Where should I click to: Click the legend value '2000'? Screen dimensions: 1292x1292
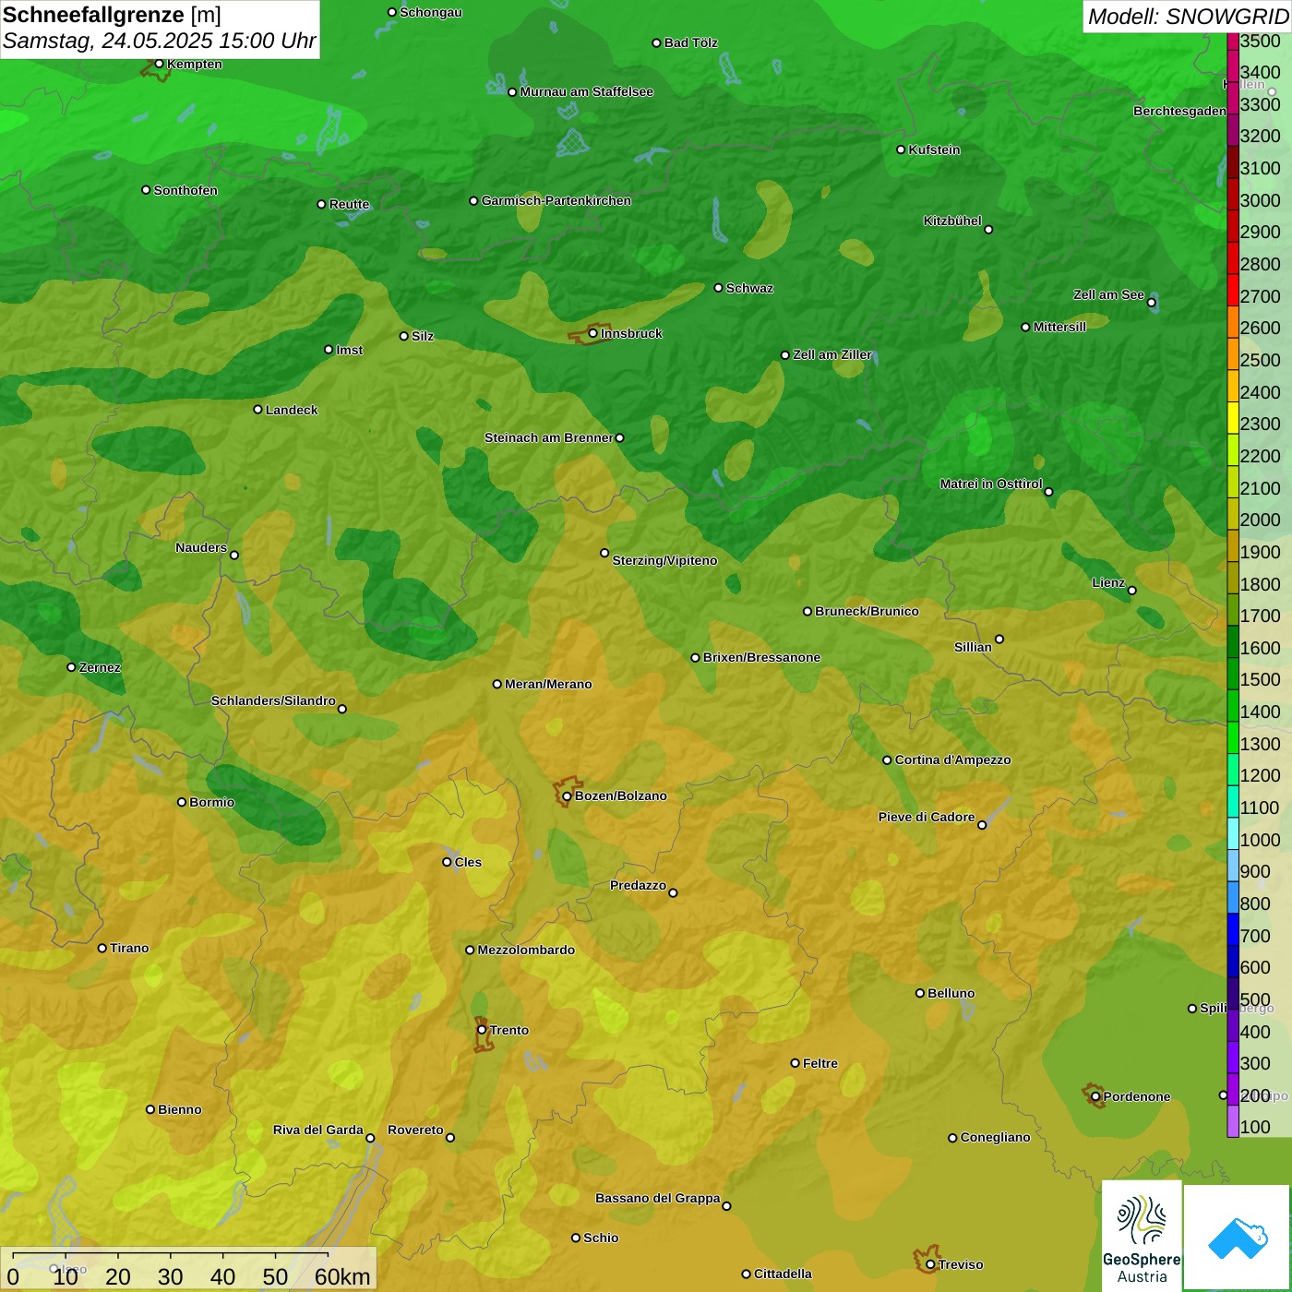click(1261, 520)
